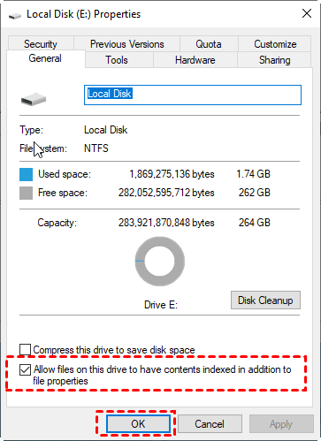
Task: Open the Security tab
Action: [x=41, y=44]
